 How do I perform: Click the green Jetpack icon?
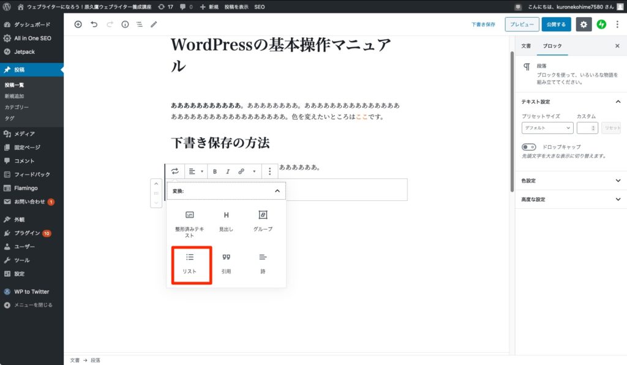pyautogui.click(x=601, y=24)
